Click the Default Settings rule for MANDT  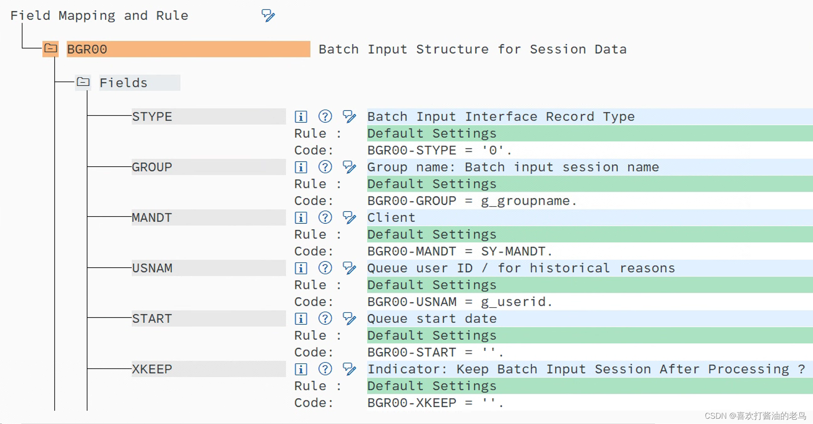(432, 235)
